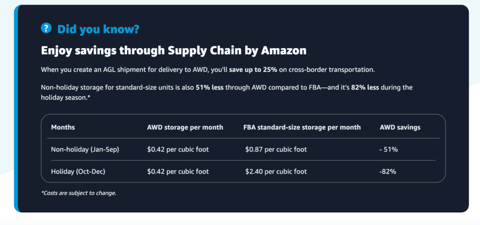Image resolution: width=480 pixels, height=225 pixels.
Task: Click "FBA standard-size storage per month" header
Action: [x=302, y=127]
